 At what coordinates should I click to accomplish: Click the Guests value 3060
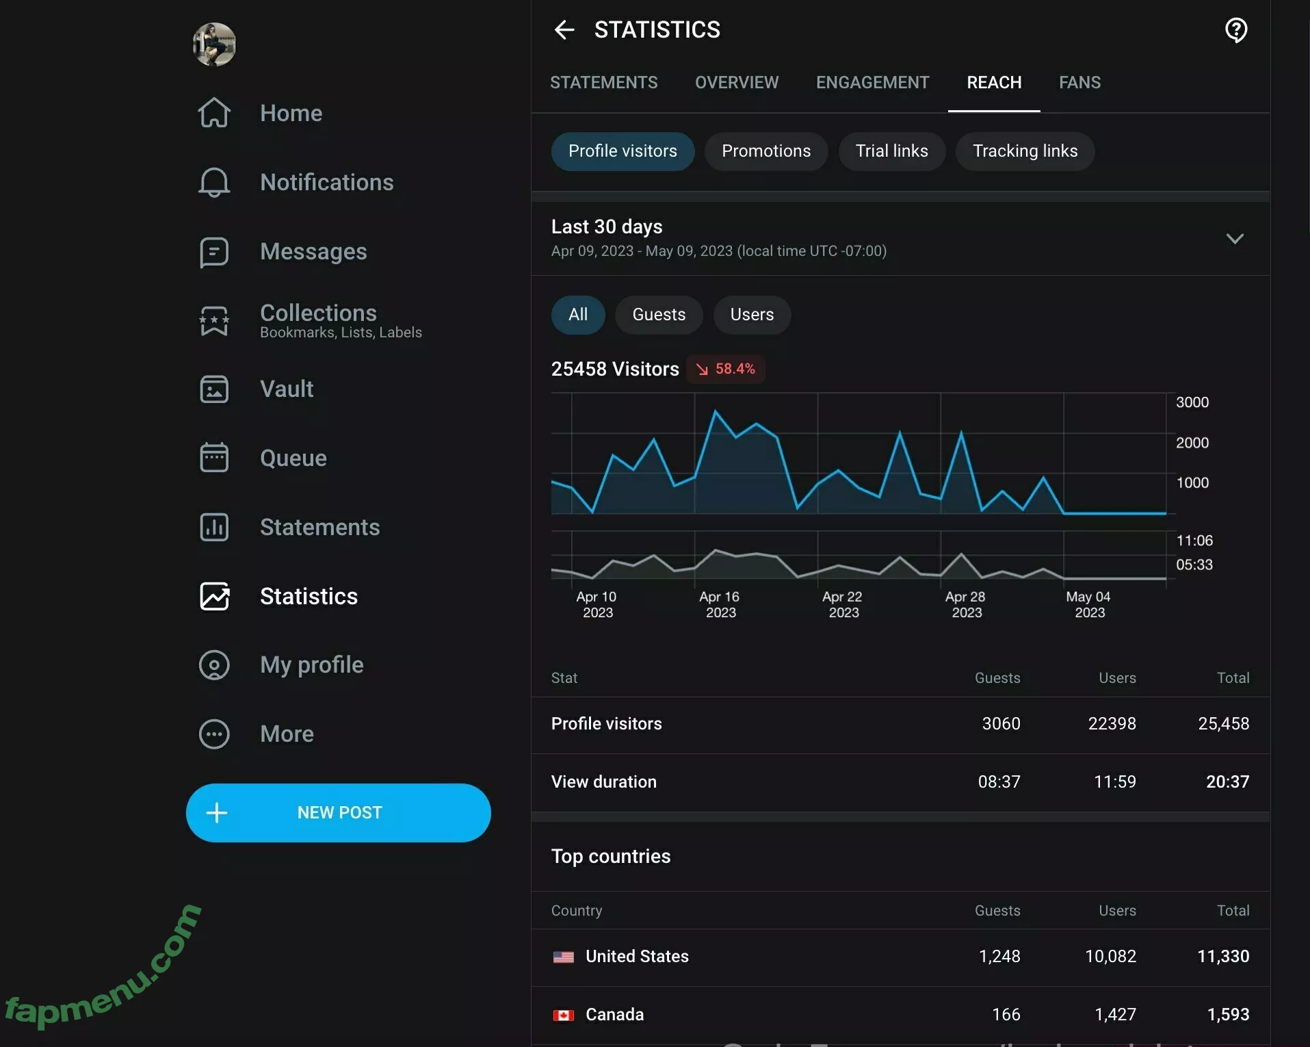point(1001,724)
